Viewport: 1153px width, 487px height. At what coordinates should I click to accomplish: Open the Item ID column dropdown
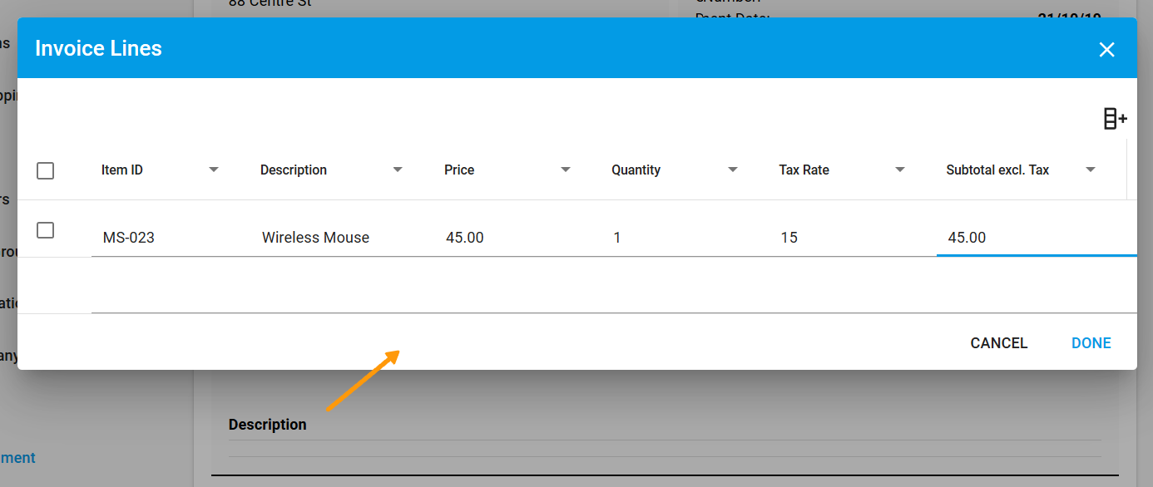tap(214, 169)
